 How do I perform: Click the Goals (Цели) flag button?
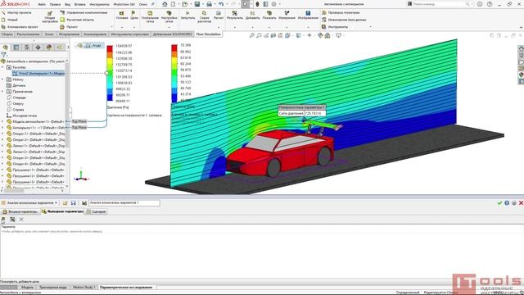(x=134, y=15)
